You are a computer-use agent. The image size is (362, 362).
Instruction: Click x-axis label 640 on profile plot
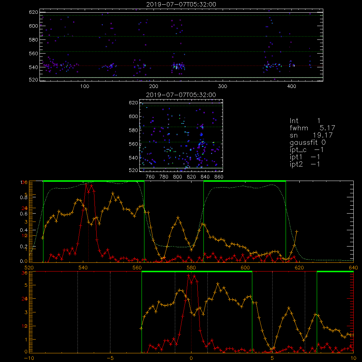[x=353, y=268]
